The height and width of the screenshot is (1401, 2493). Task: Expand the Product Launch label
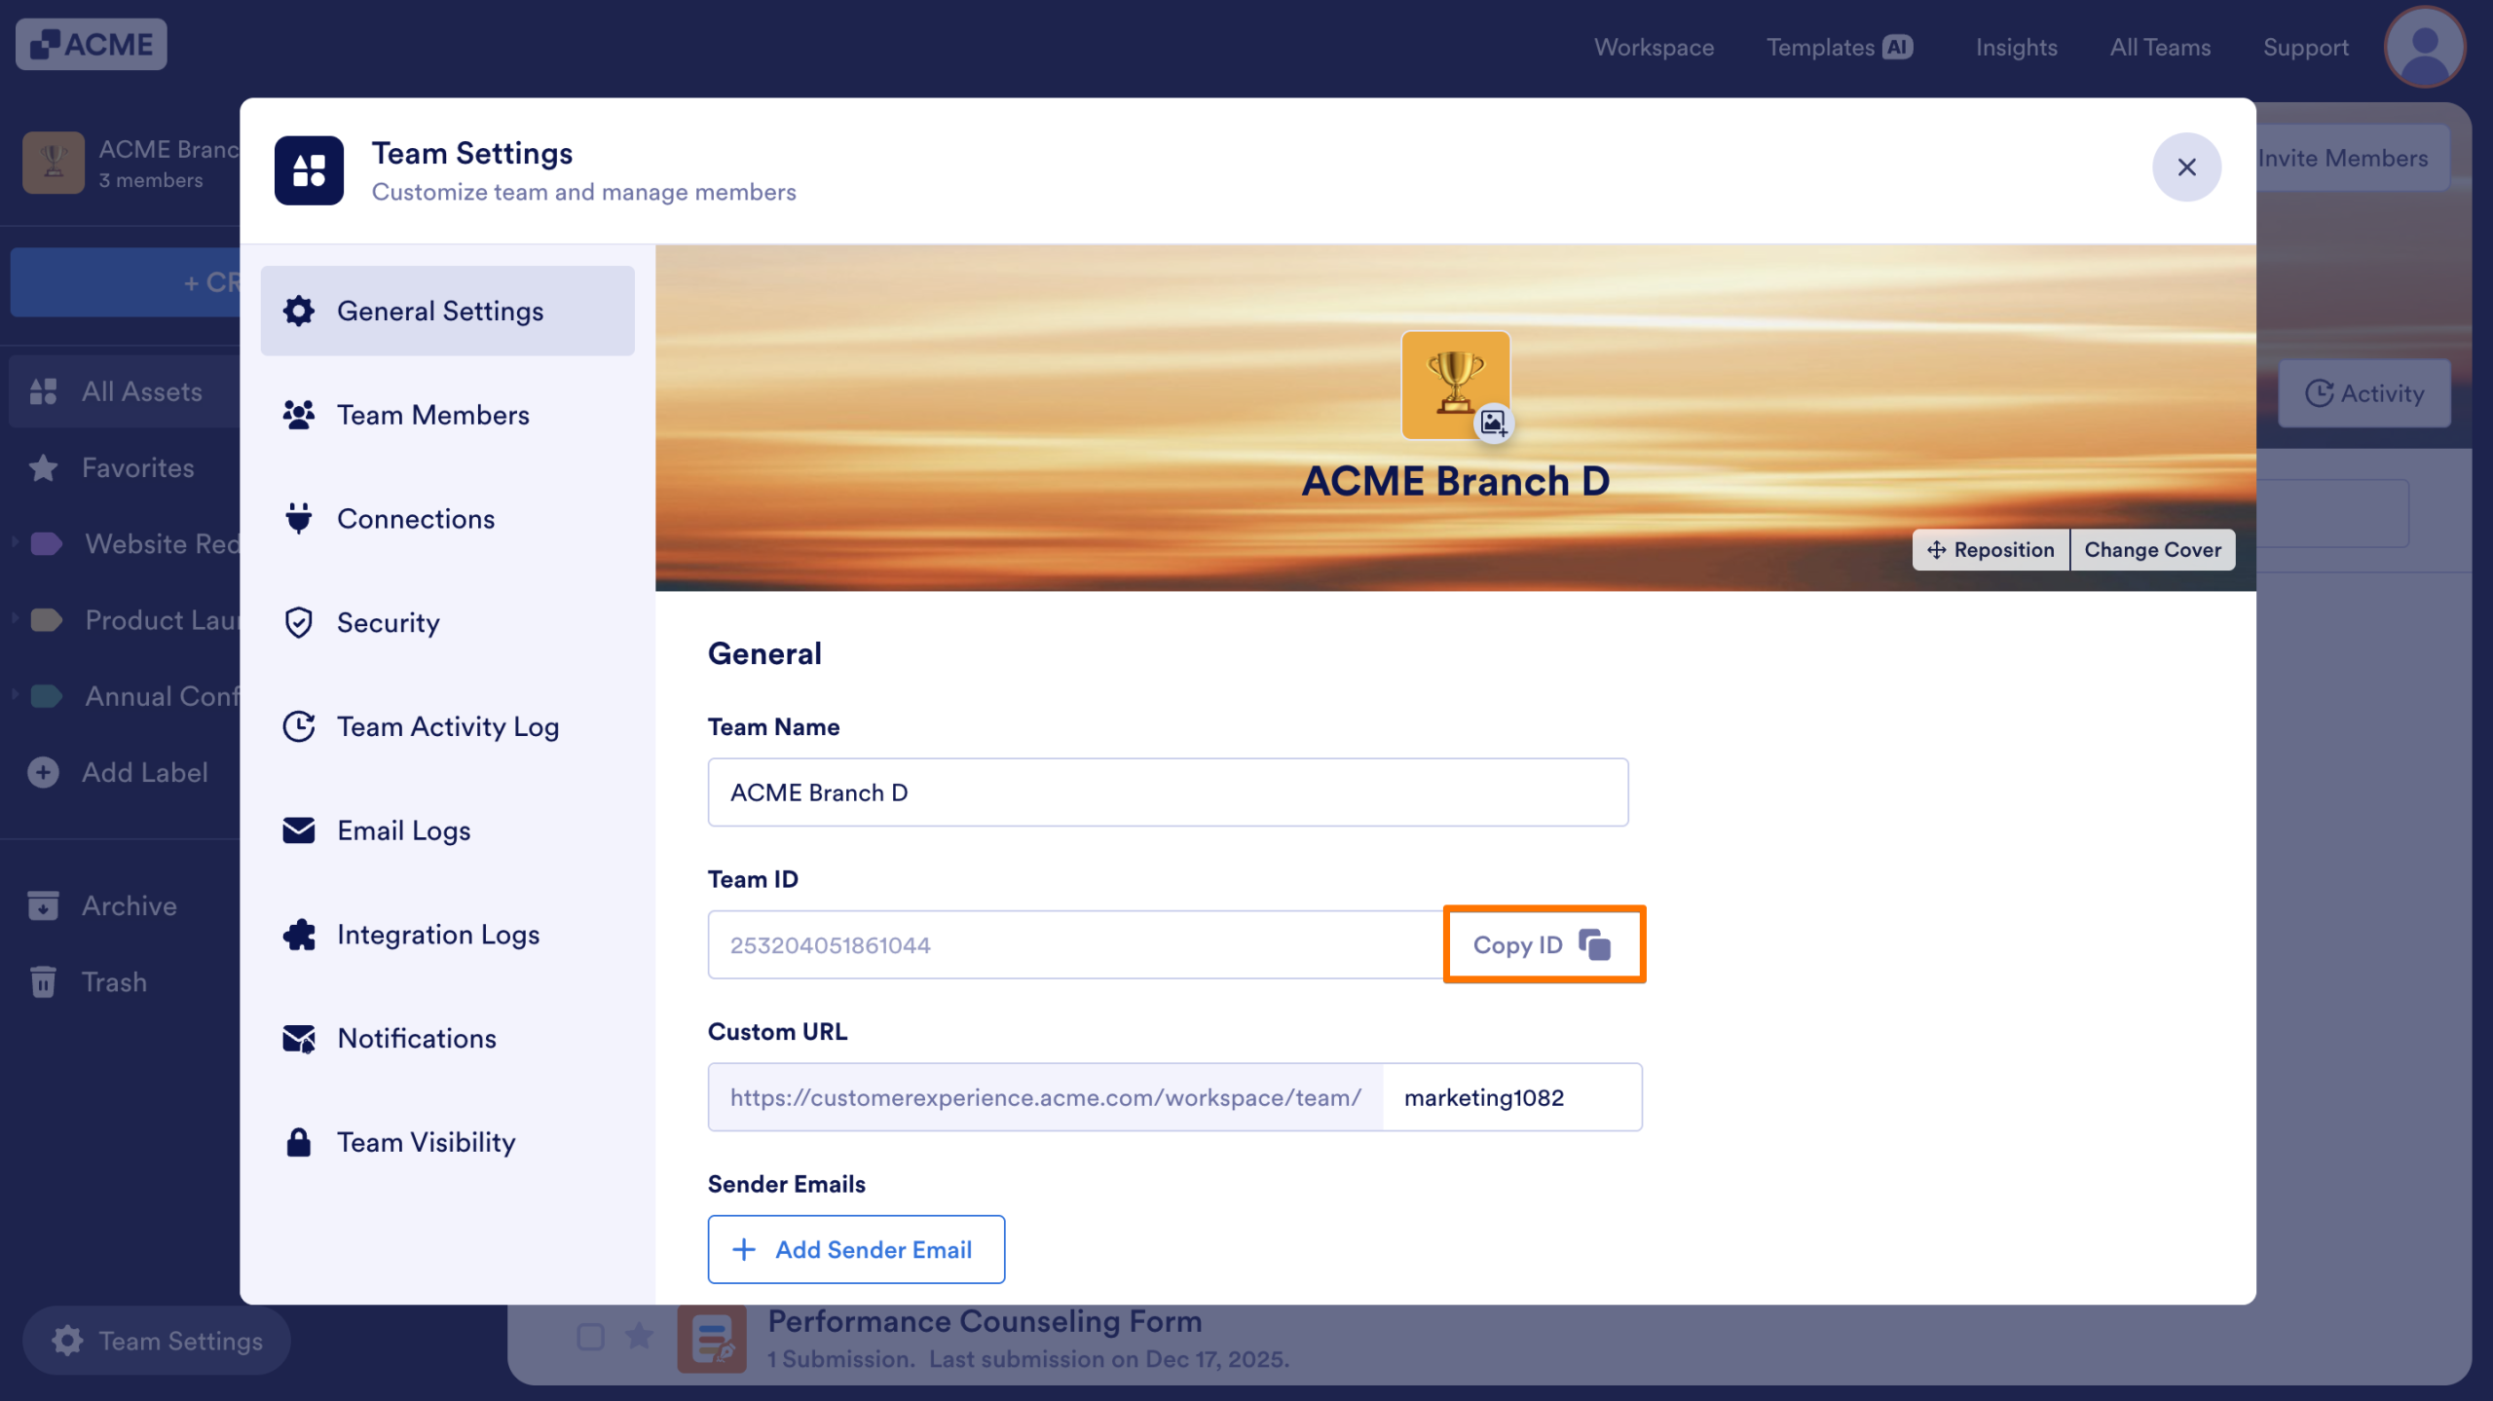[16, 619]
